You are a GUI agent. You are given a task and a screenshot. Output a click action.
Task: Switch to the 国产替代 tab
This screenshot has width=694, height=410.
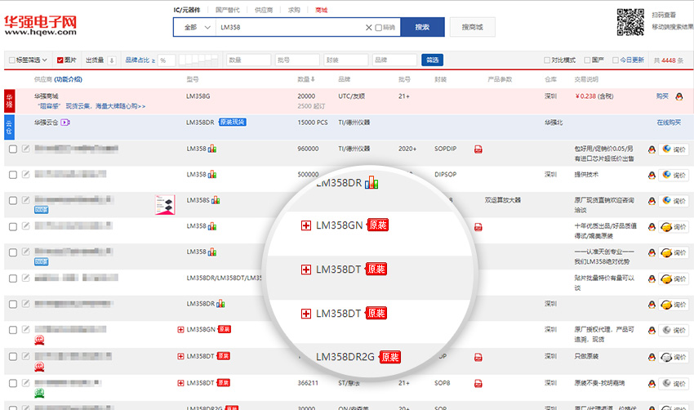(228, 10)
